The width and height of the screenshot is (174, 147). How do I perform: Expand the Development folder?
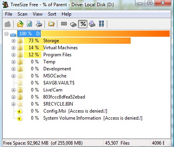click(x=13, y=69)
